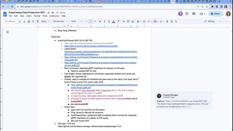
Task: Click the numbered list icon
Action: pos(161,21)
